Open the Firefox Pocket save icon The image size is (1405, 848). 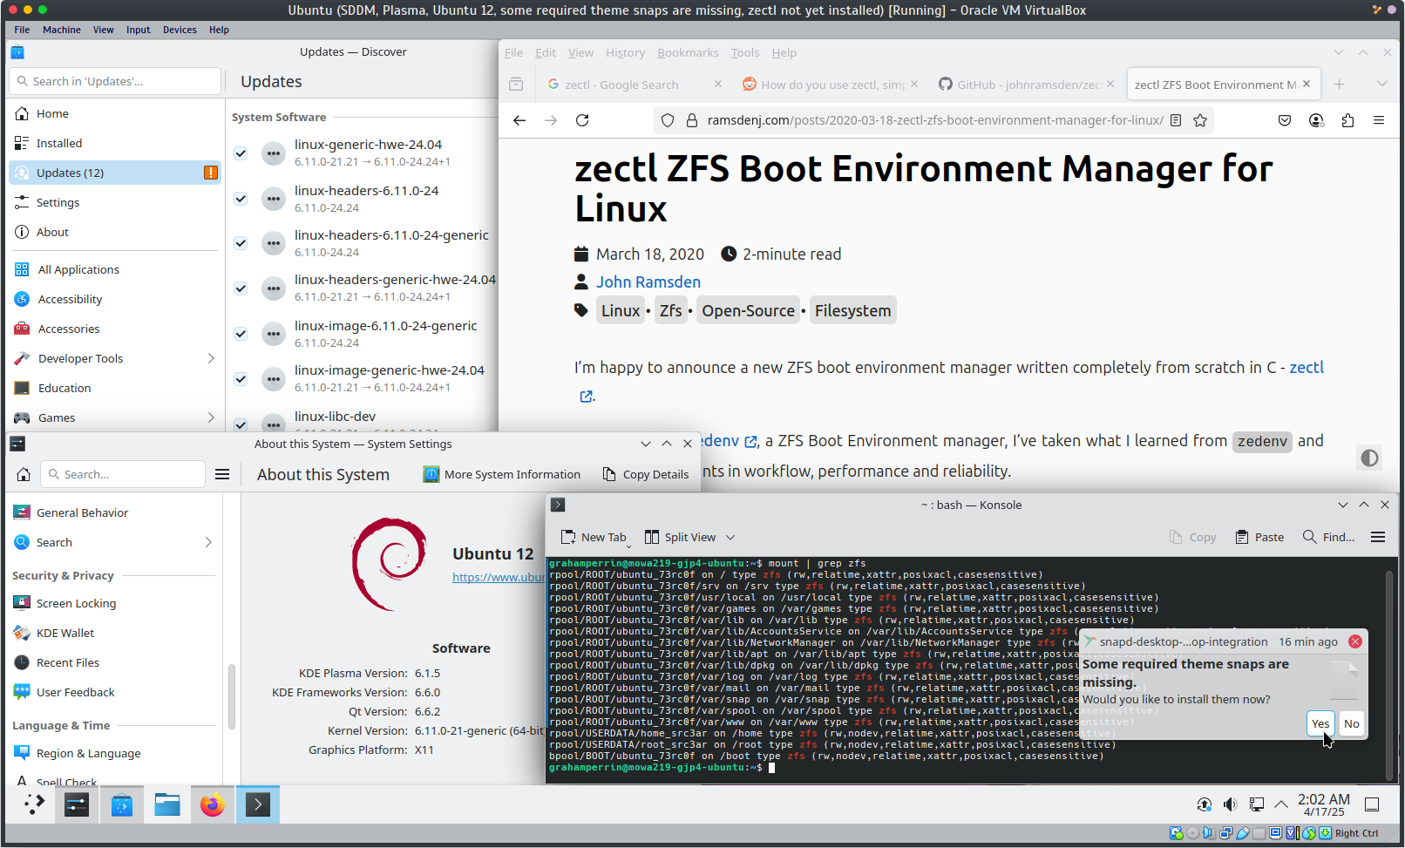[x=1285, y=120]
